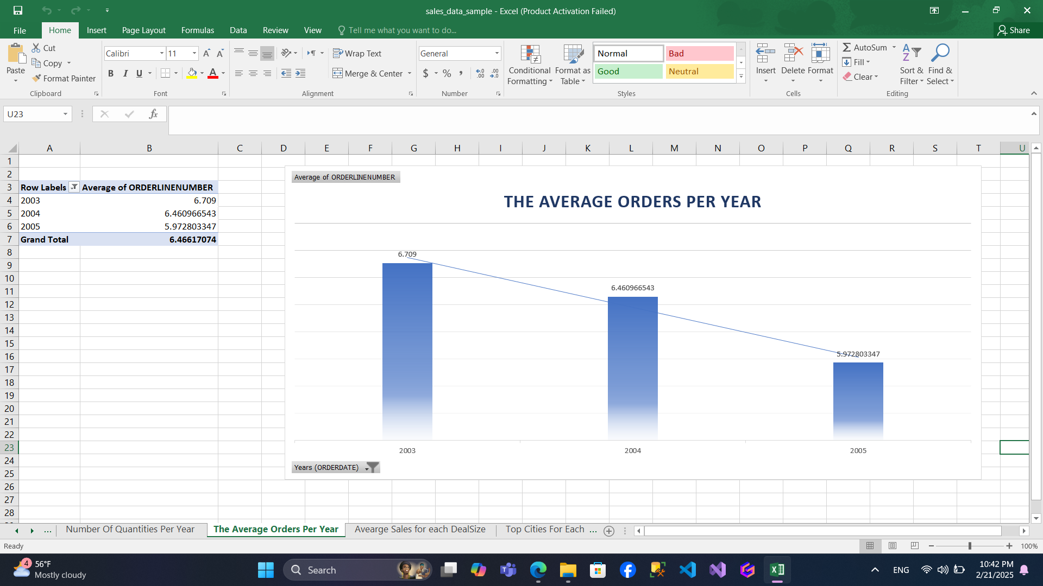Open sheet Avearge Sales for each DealSize

(x=420, y=530)
